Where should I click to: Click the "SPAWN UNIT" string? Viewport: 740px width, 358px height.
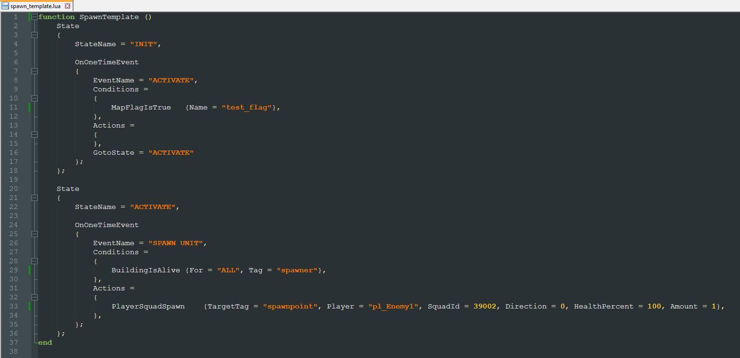tap(176, 243)
